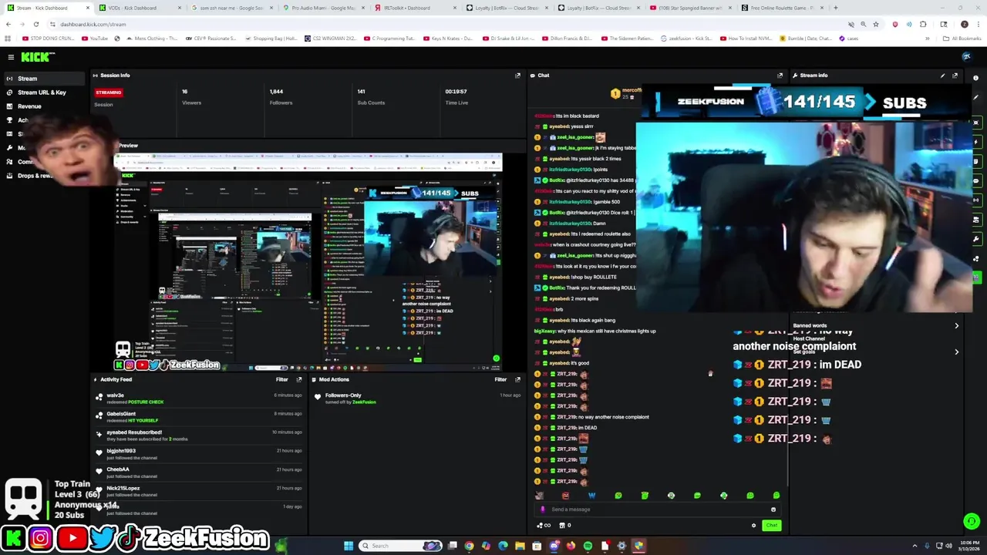Click the Sub Counts 141 stat
Viewport: 987px width, 555px height.
coord(371,96)
